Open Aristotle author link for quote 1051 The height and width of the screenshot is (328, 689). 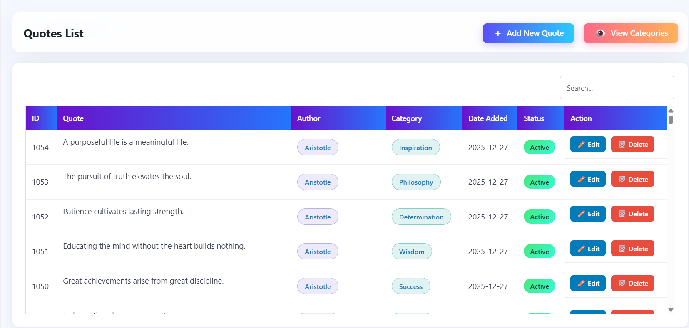click(318, 252)
